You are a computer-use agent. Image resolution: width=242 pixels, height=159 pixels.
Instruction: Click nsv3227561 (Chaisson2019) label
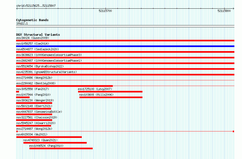(x=37, y=117)
